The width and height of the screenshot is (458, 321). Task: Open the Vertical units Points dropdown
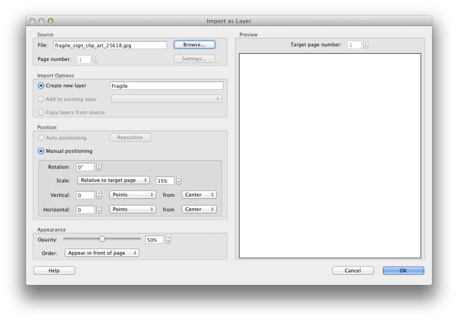(132, 195)
